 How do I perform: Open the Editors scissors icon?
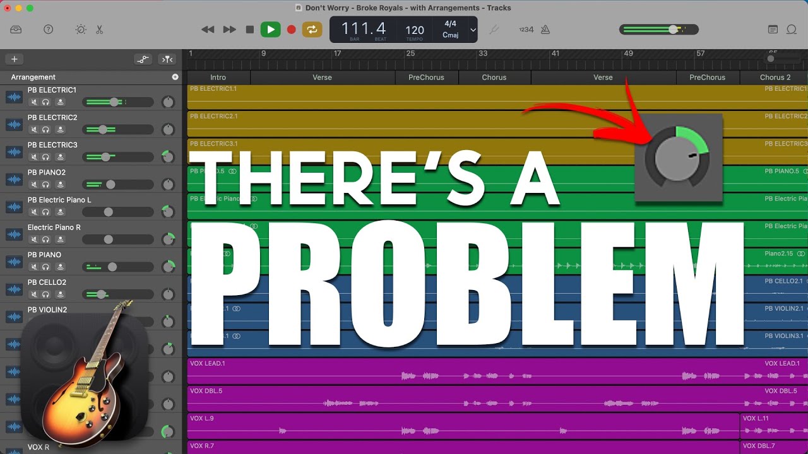[100, 30]
